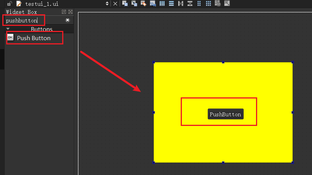Click the testui_1.ui file name

(x=42, y=4)
